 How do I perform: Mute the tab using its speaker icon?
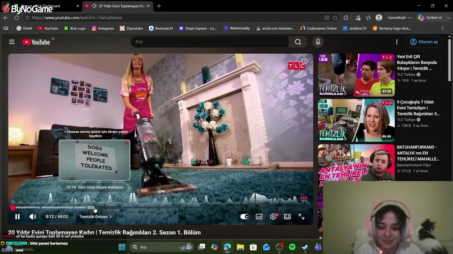tap(94, 6)
